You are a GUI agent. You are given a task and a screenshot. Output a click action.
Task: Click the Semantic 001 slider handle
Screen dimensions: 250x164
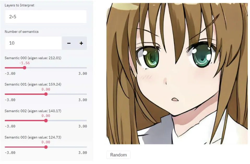pyautogui.click(x=46, y=94)
